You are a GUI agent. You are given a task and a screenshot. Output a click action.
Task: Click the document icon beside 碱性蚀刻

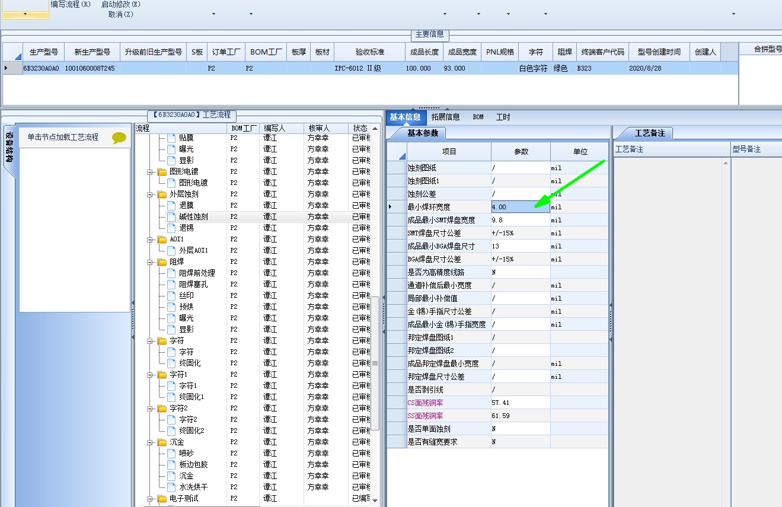tap(171, 217)
